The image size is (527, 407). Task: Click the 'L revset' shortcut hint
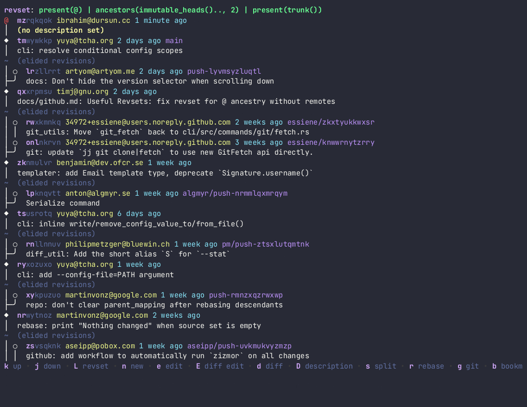(x=91, y=367)
